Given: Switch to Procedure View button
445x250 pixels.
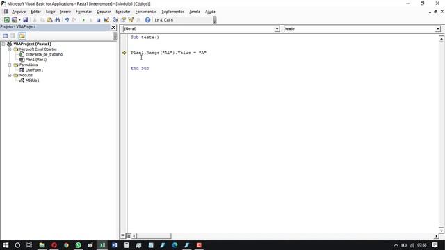Looking at the screenshot, I should (x=123, y=235).
